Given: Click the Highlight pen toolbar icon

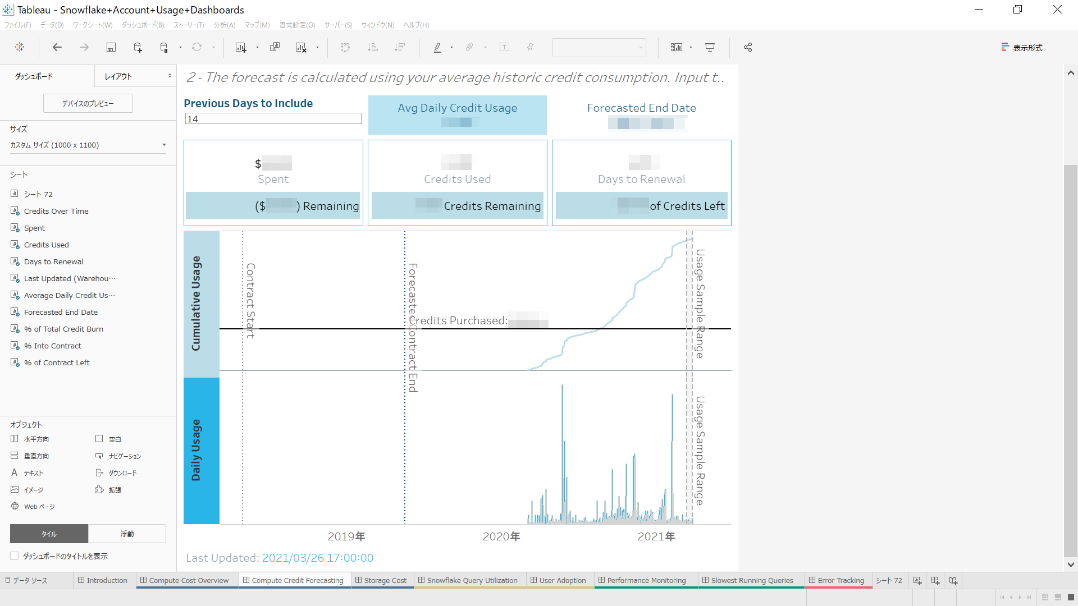Looking at the screenshot, I should pos(438,47).
